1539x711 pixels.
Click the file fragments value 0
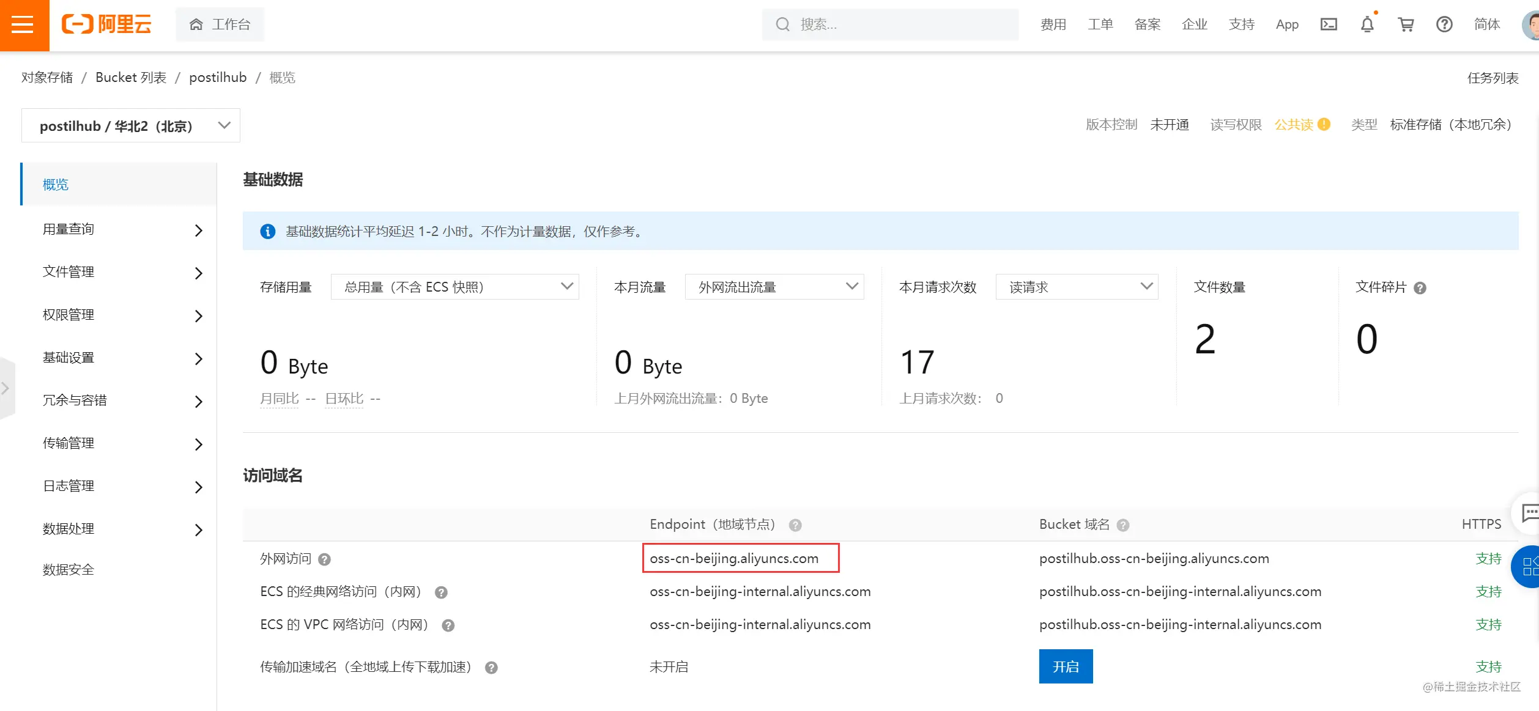tap(1367, 339)
